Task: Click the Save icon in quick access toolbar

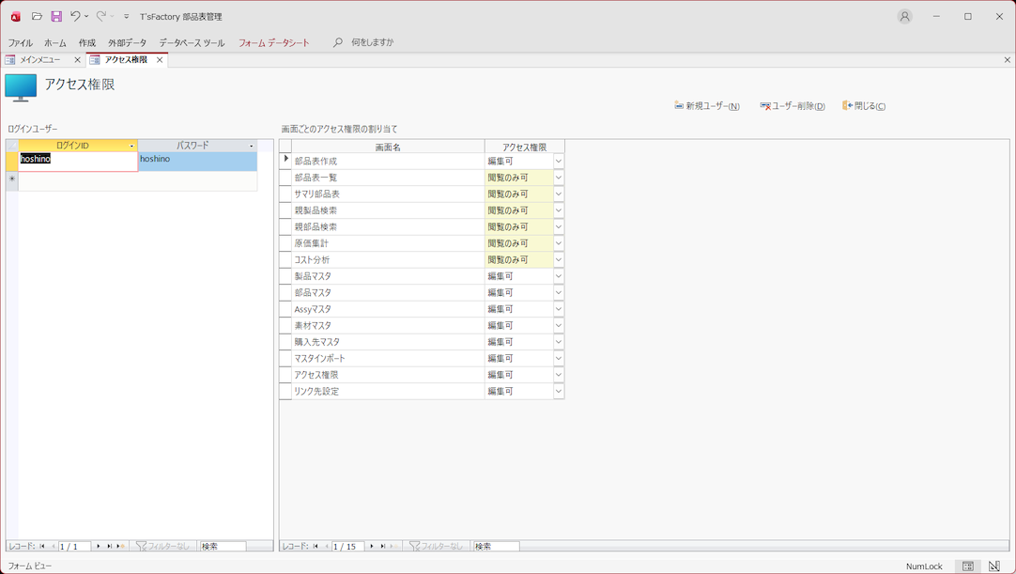Action: pos(56,17)
